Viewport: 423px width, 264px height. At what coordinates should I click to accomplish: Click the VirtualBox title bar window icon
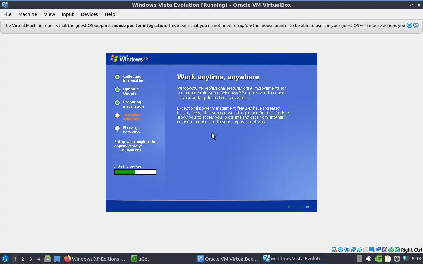tap(4, 5)
